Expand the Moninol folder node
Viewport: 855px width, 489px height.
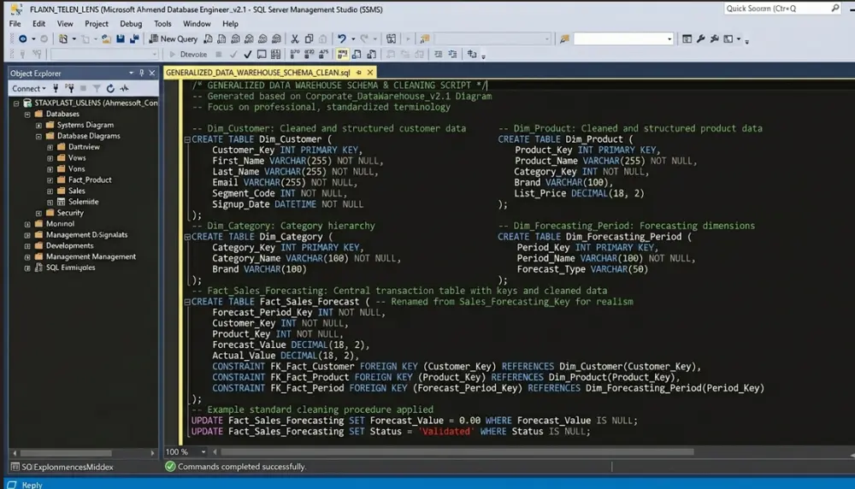[27, 223]
